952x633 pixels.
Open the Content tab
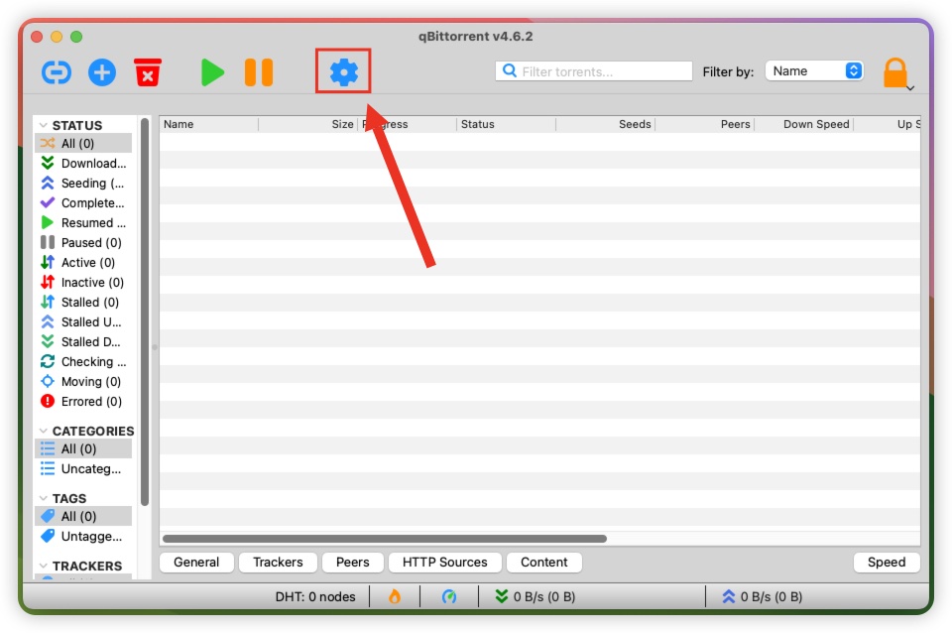tap(544, 562)
